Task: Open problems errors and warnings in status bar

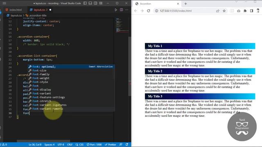Action: (4, 145)
